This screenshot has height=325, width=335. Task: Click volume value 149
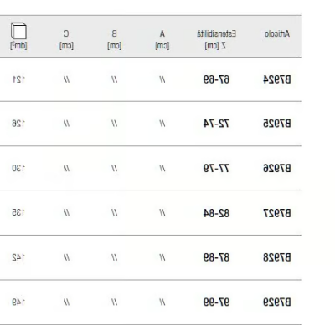click(18, 302)
